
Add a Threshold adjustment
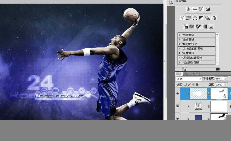[198, 26]
